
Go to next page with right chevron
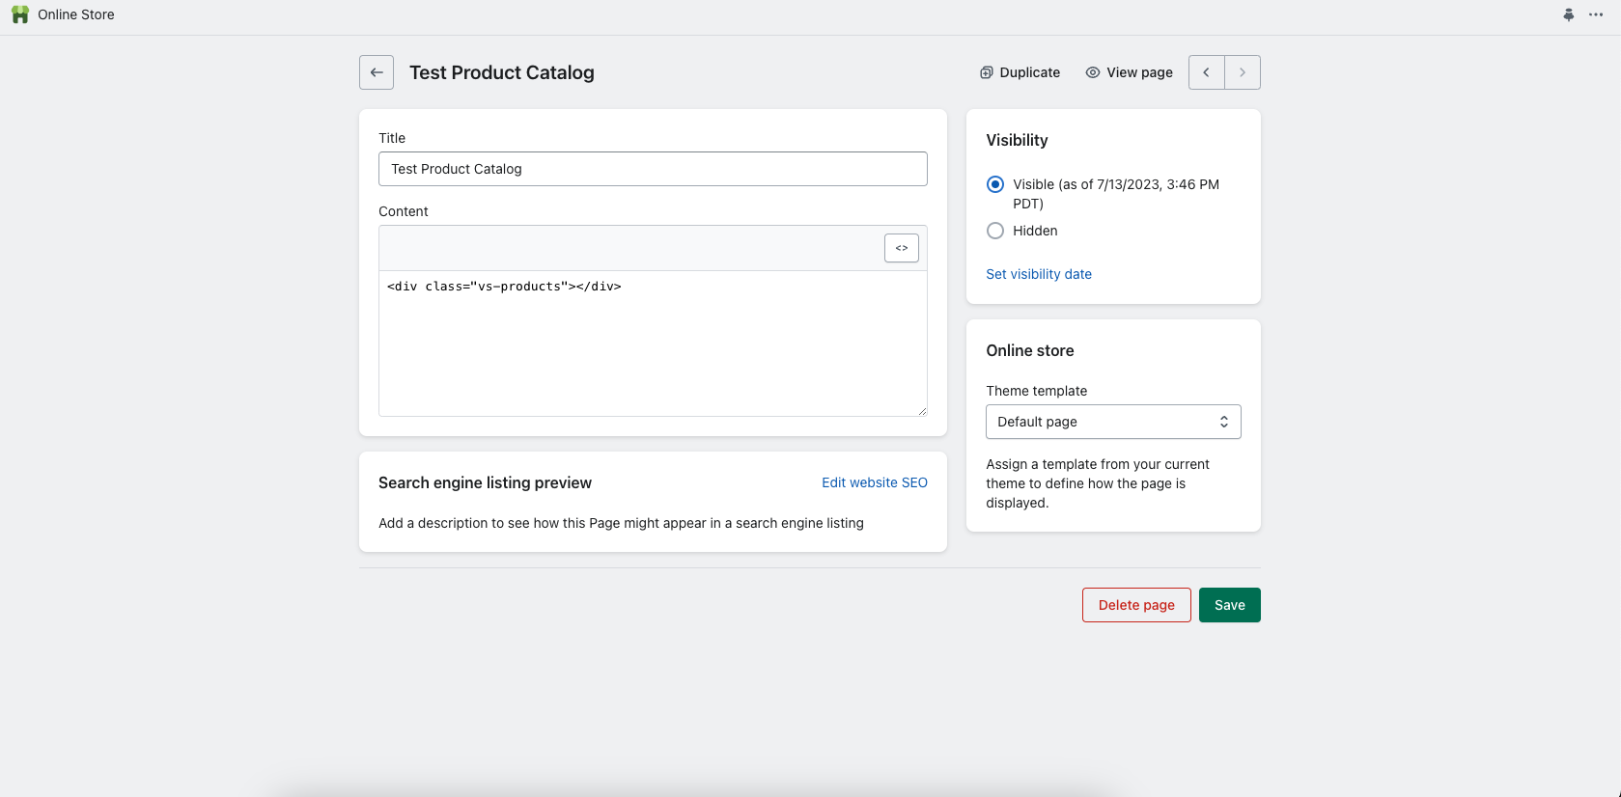tap(1243, 72)
